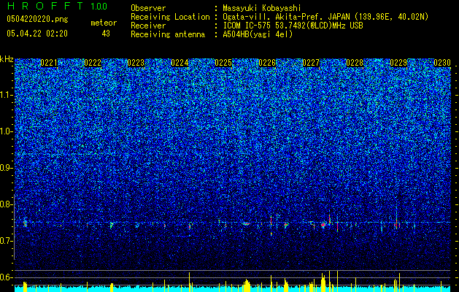The width and height of the screenshot is (459, 292).
Task: Click the horizontal echo streak before 0226
Action: (247, 224)
